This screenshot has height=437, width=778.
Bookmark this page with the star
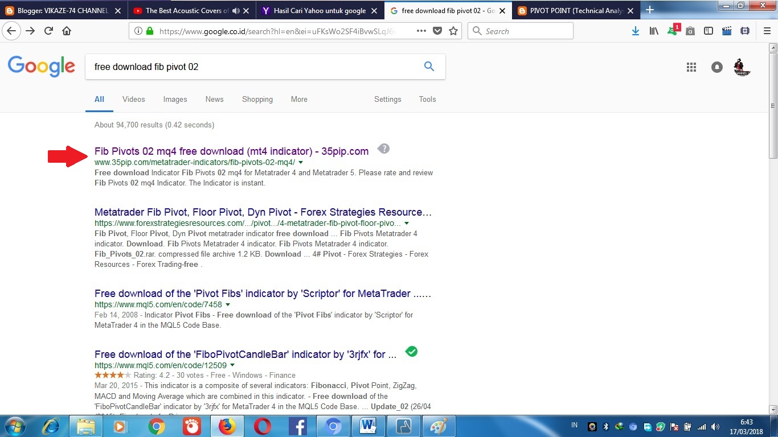(x=453, y=31)
